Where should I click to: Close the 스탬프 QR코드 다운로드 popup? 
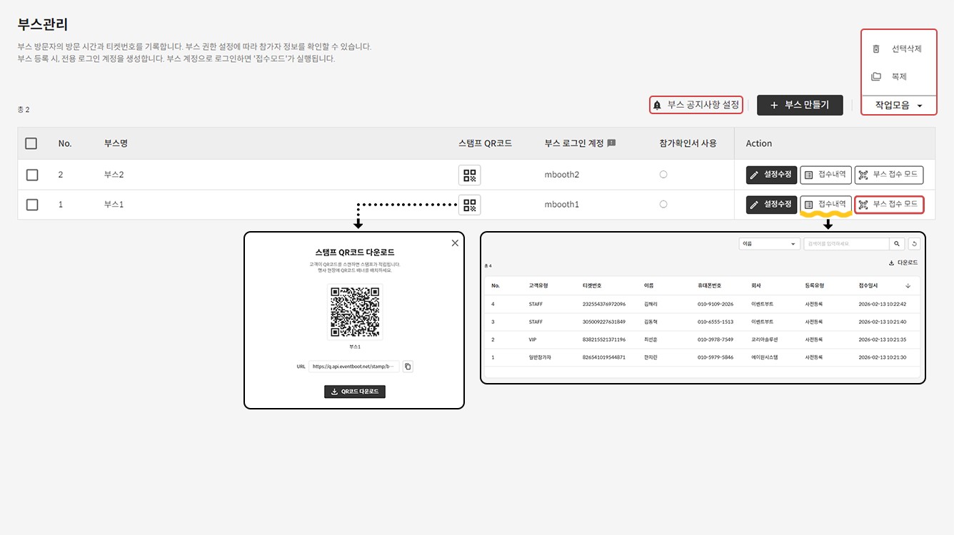click(455, 243)
